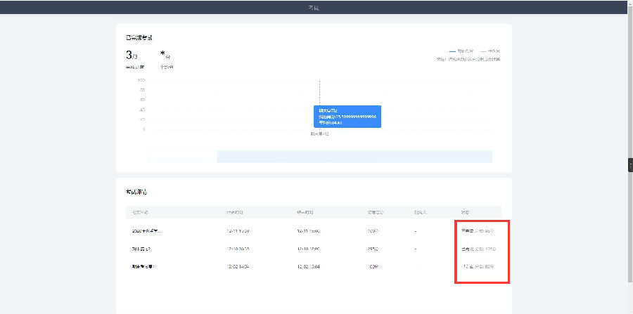Viewport: 633px width, 314px height.
Task: Expand the collapsed side panel handle on right edge
Action: tap(630, 164)
